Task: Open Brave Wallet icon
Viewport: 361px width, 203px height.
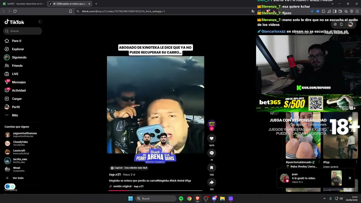Action: (x=340, y=11)
